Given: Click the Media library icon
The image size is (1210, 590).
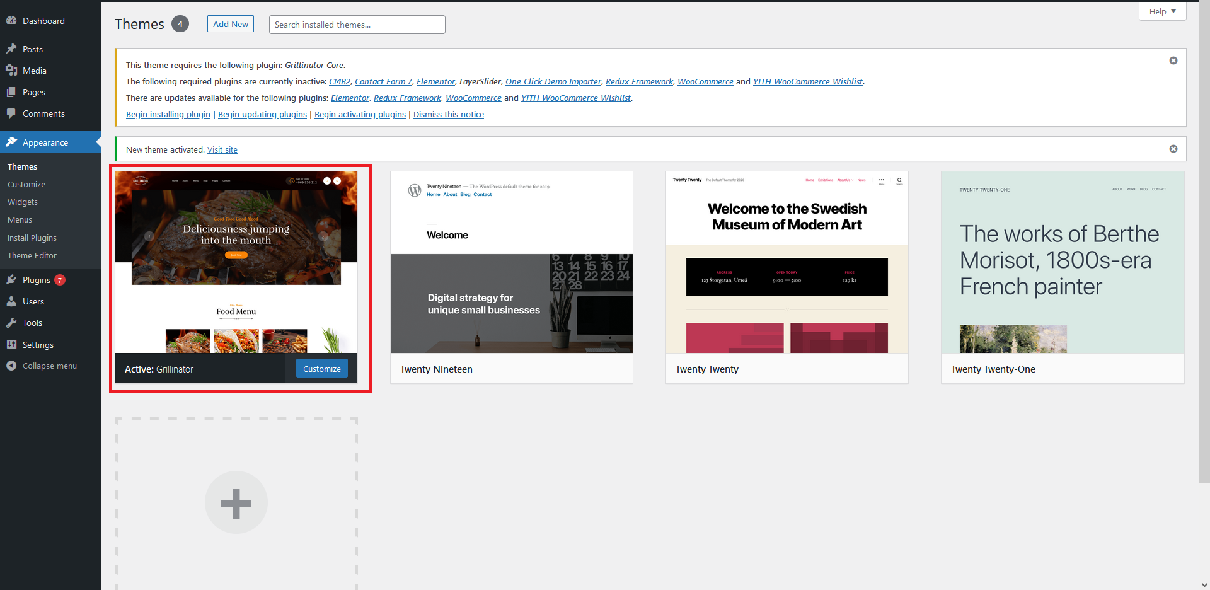Looking at the screenshot, I should [11, 71].
